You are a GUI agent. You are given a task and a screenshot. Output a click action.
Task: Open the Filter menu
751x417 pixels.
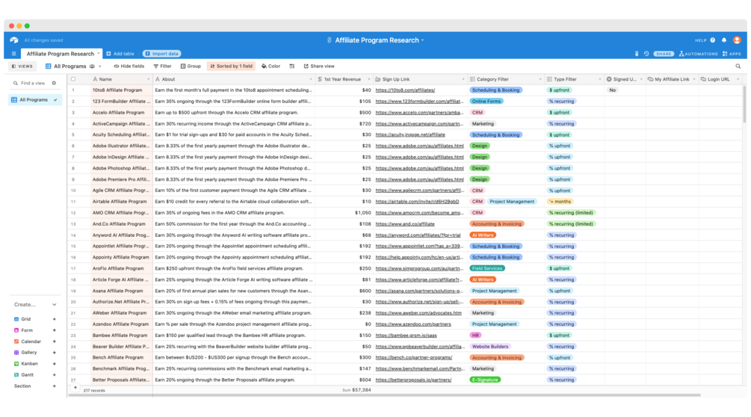pos(162,66)
